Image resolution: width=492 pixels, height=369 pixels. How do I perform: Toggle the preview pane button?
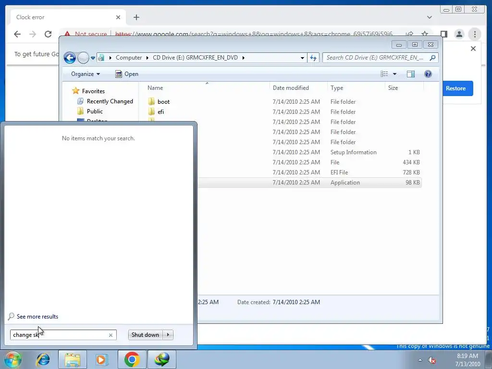click(x=411, y=74)
